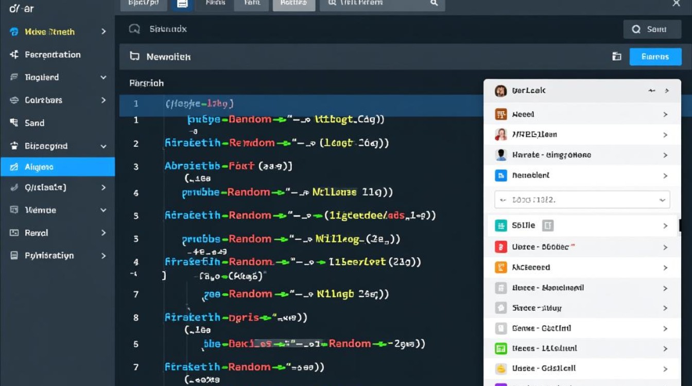Open the Newolich workspace folder icon
The width and height of the screenshot is (692, 386).
click(134, 57)
